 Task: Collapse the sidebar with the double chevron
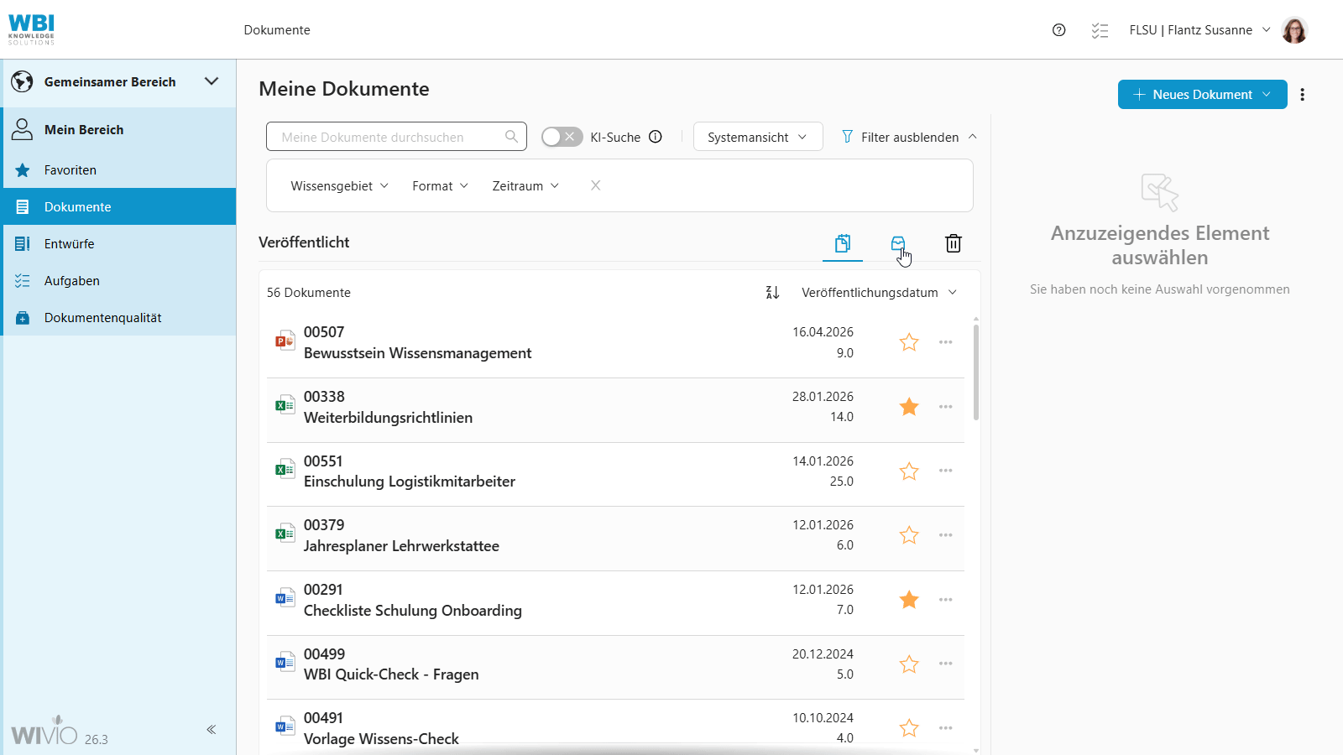click(x=212, y=730)
